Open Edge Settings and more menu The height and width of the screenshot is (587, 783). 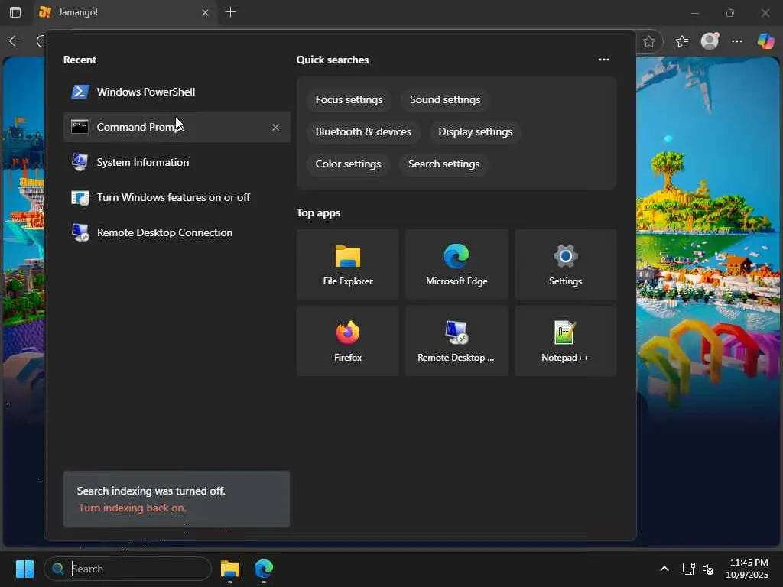[x=737, y=41]
